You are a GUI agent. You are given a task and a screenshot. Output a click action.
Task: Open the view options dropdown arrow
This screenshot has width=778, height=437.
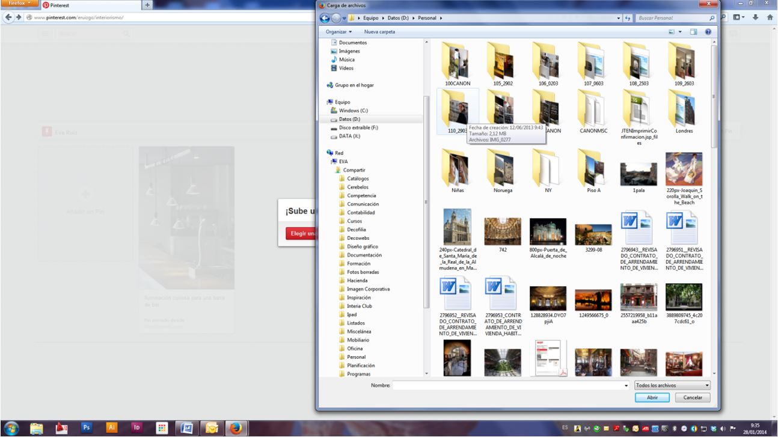[680, 31]
